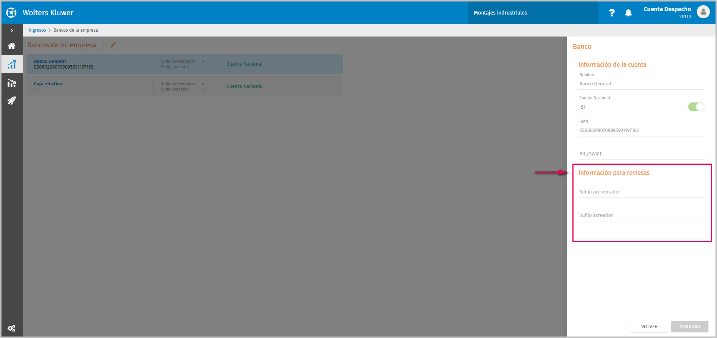Open the user profile avatar icon
The width and height of the screenshot is (717, 338).
pos(703,12)
